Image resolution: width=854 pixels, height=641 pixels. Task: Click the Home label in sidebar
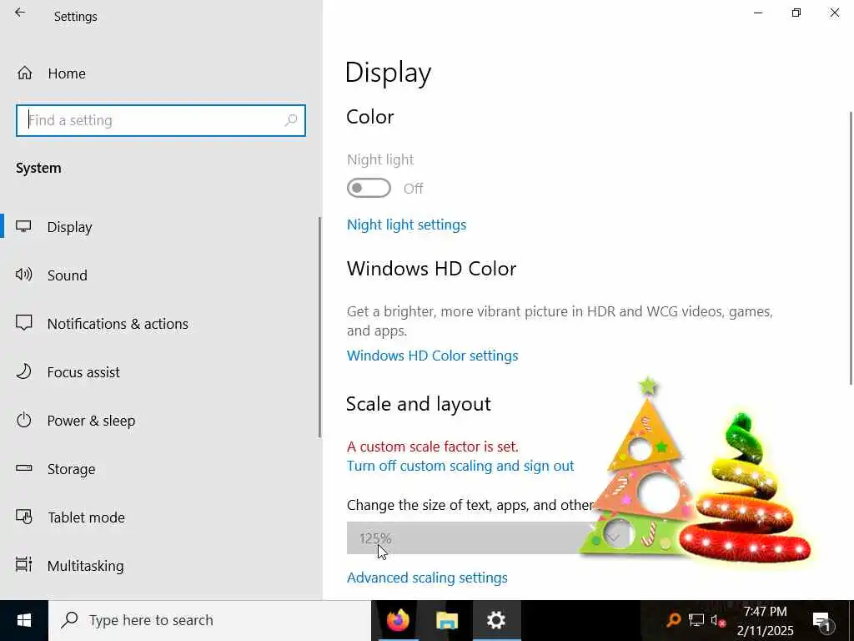67,73
